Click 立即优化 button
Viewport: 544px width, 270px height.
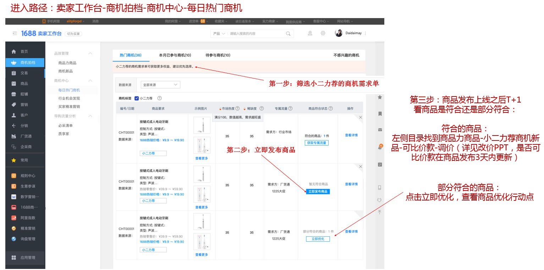tap(318, 239)
